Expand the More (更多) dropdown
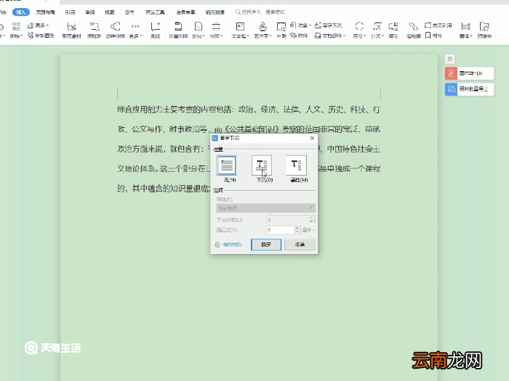Viewport: 509px width, 381px height. [x=135, y=30]
